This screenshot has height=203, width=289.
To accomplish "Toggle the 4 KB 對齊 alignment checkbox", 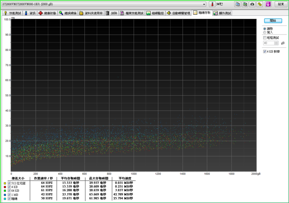I will pyautogui.click(x=265, y=51).
